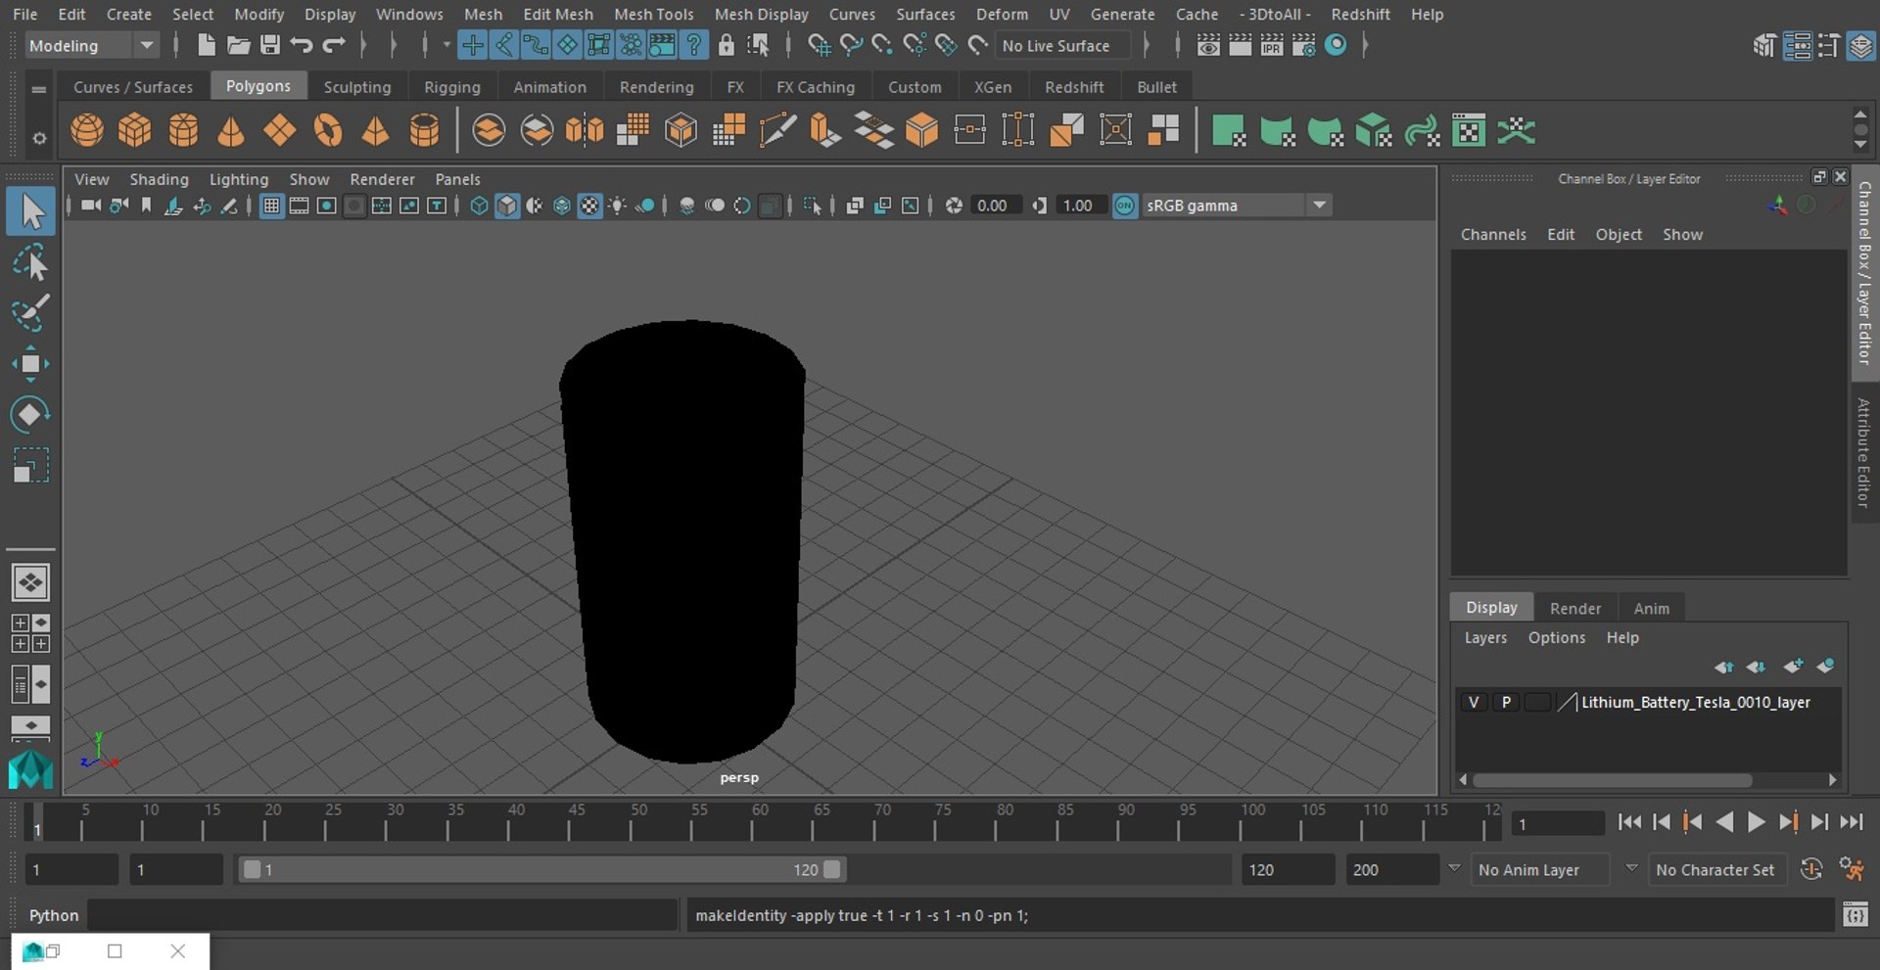
Task: Toggle Auto Keyframe button
Action: click(x=1811, y=869)
